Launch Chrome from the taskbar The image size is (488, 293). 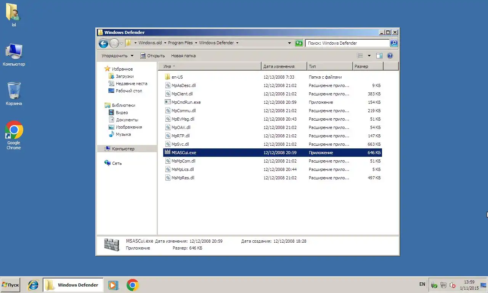coord(133,285)
